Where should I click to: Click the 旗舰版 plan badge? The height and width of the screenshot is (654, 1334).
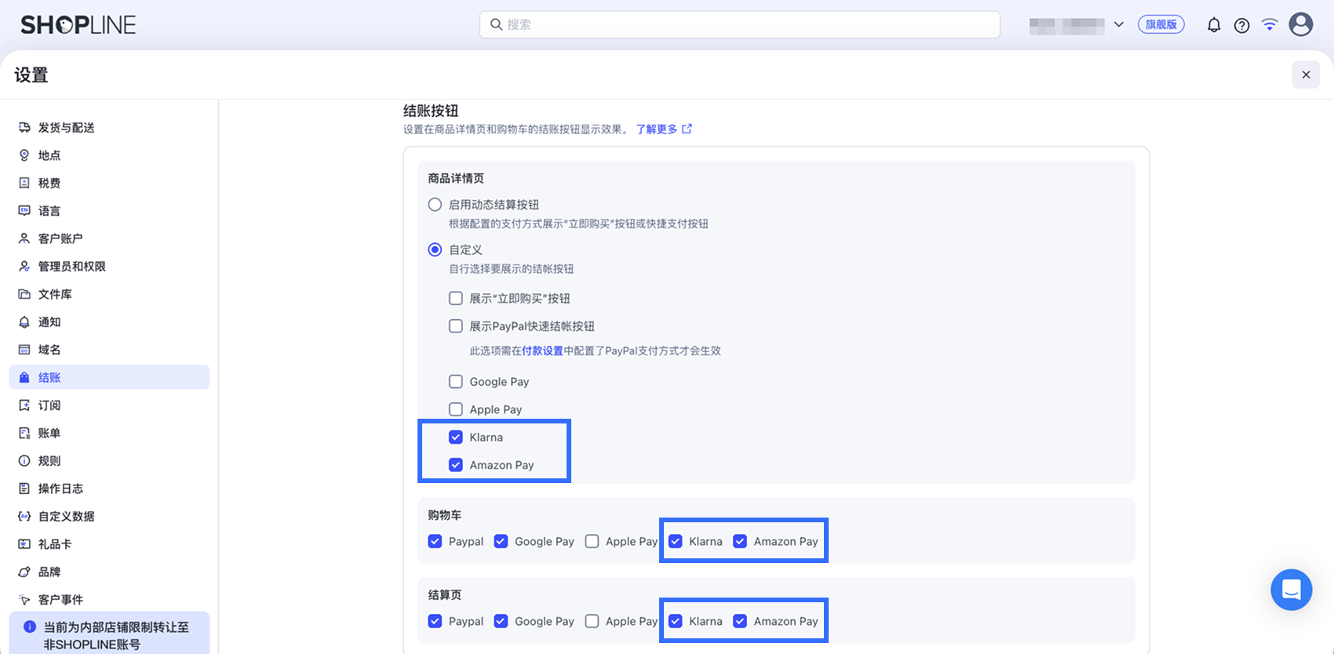click(x=1161, y=24)
